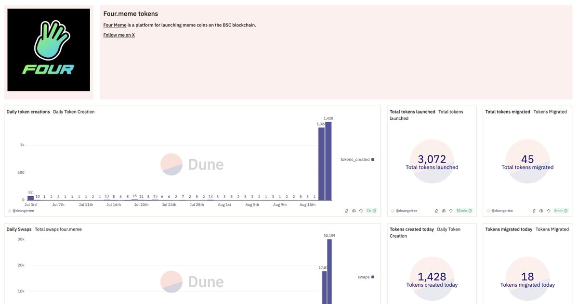This screenshot has width=578, height=304.
Task: Click the 1,428 tokens created today value
Action: [432, 277]
